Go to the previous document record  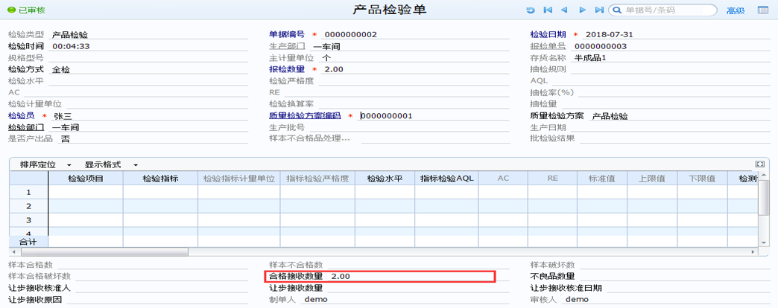coord(564,10)
